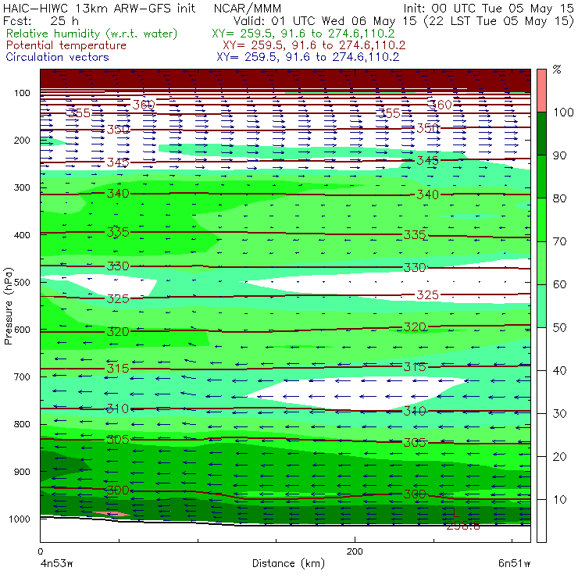Click the 'Distance (km)' axis title

(x=288, y=563)
